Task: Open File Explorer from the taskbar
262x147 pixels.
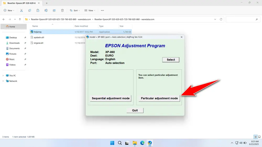Action: pos(135,143)
